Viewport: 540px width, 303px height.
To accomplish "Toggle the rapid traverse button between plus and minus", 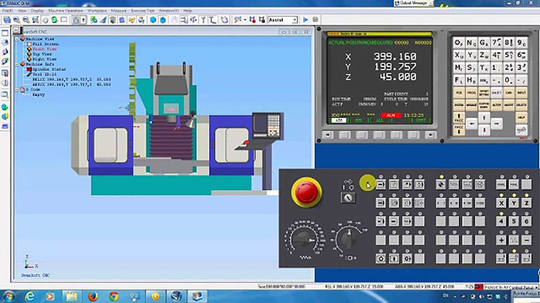I will point(514,240).
